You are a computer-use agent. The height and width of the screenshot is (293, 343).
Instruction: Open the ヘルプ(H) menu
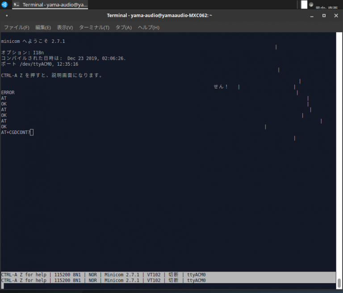pos(149,28)
